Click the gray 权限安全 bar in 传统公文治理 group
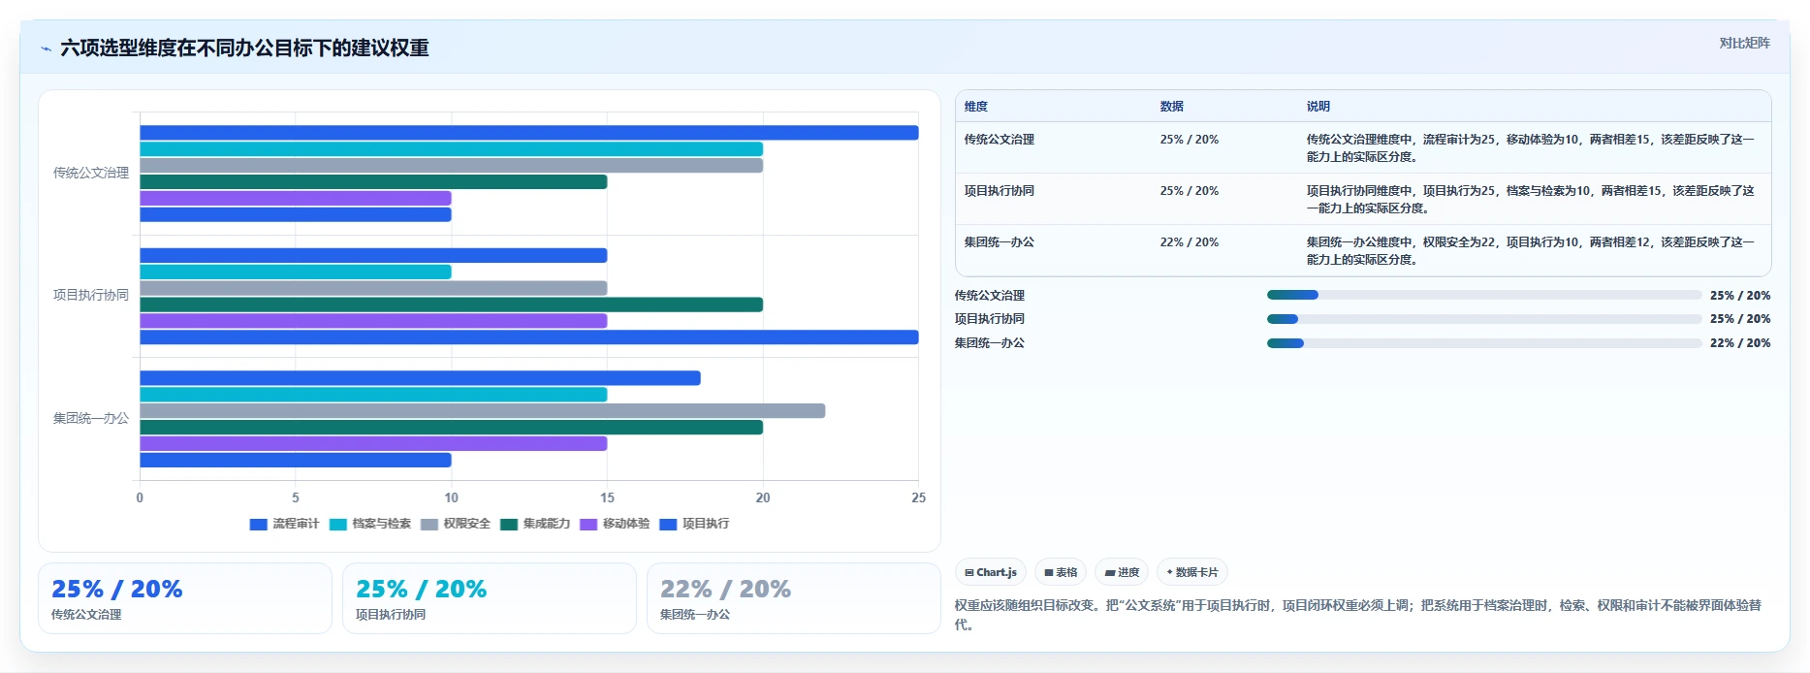Viewport: 1810px width, 673px height. pos(451,166)
